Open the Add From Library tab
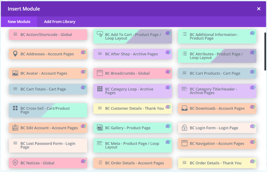This screenshot has height=172, width=267. coord(59,22)
